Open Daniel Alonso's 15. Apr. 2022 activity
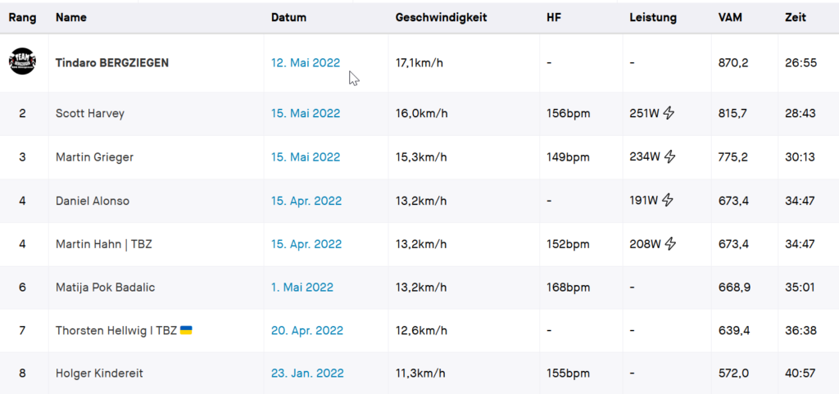The image size is (839, 394). (x=306, y=201)
